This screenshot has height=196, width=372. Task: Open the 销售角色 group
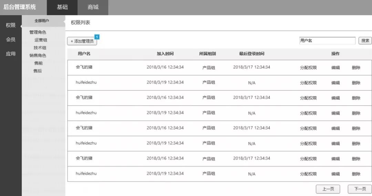tap(38, 55)
